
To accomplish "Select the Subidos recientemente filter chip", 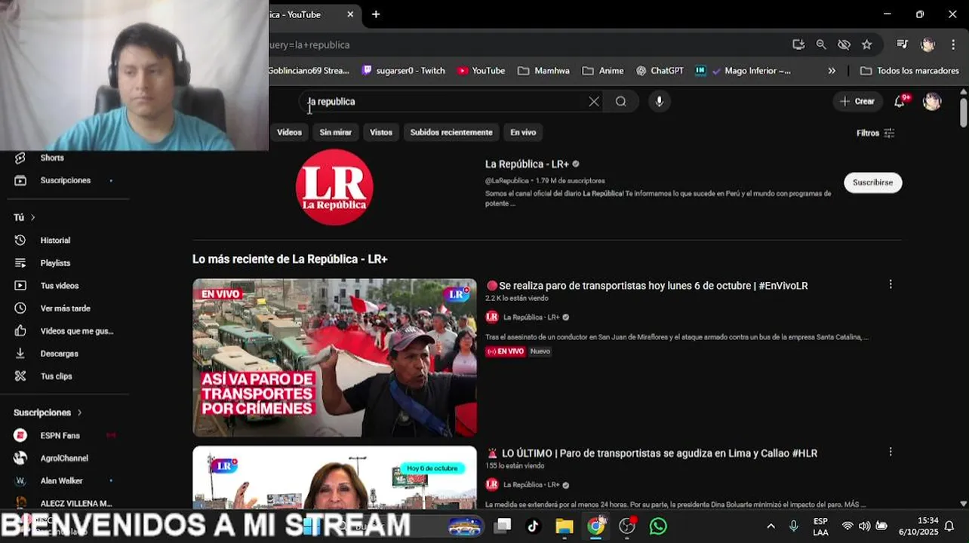I will point(451,132).
